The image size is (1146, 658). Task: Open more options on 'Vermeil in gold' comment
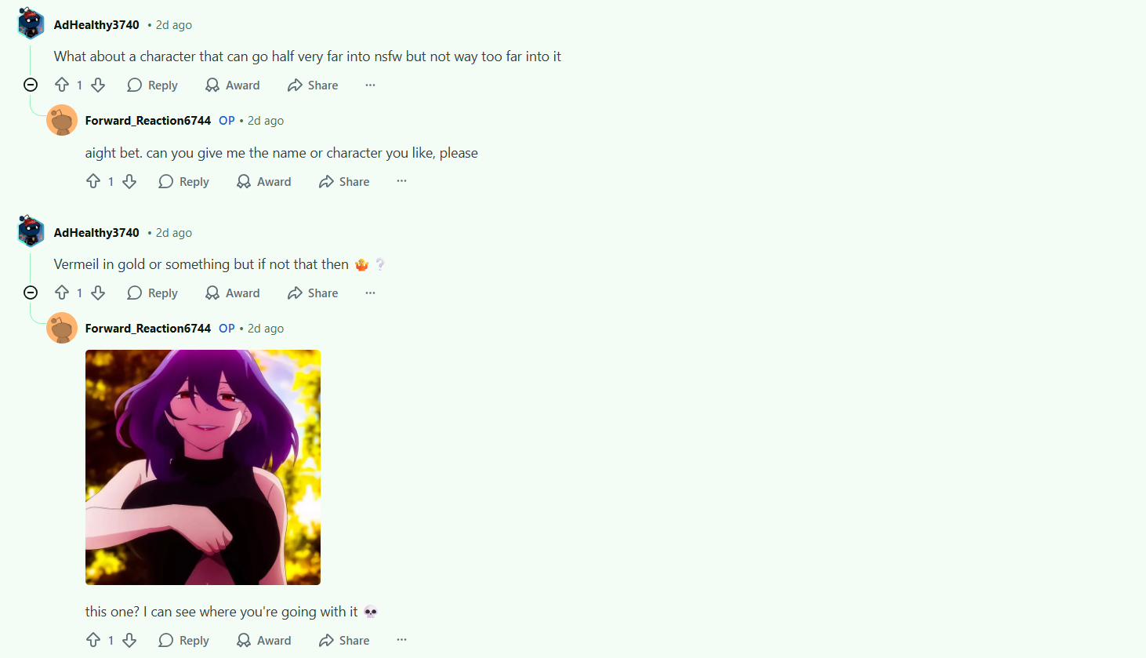click(370, 293)
